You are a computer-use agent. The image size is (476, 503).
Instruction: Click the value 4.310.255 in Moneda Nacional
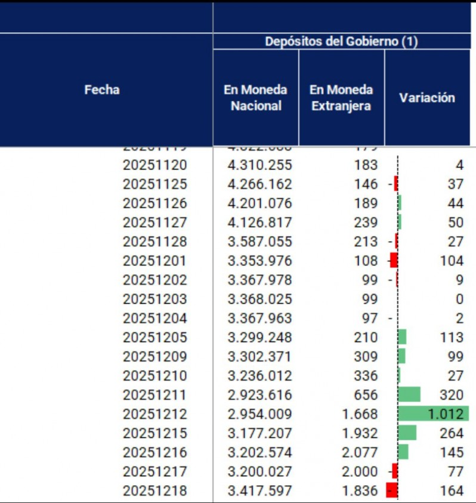[x=260, y=165]
